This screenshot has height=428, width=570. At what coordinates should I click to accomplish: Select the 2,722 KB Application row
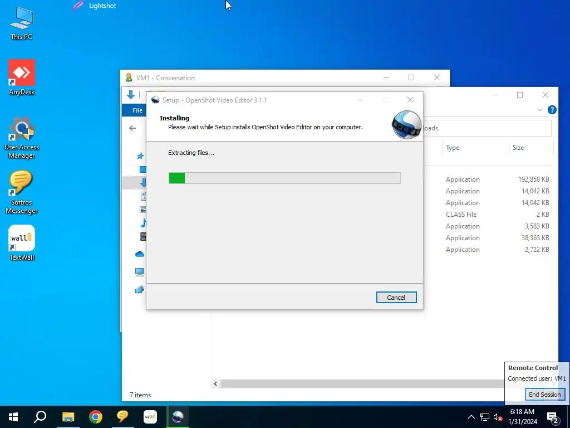point(489,249)
